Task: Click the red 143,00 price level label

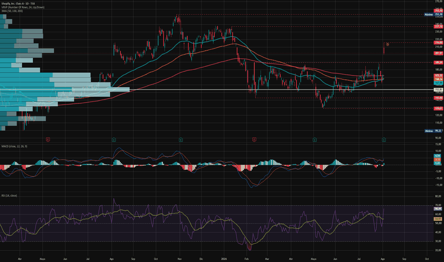Action: (438, 98)
